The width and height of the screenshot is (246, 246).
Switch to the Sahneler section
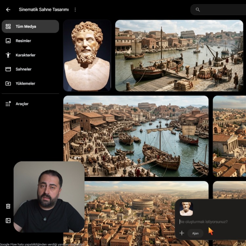point(24,69)
